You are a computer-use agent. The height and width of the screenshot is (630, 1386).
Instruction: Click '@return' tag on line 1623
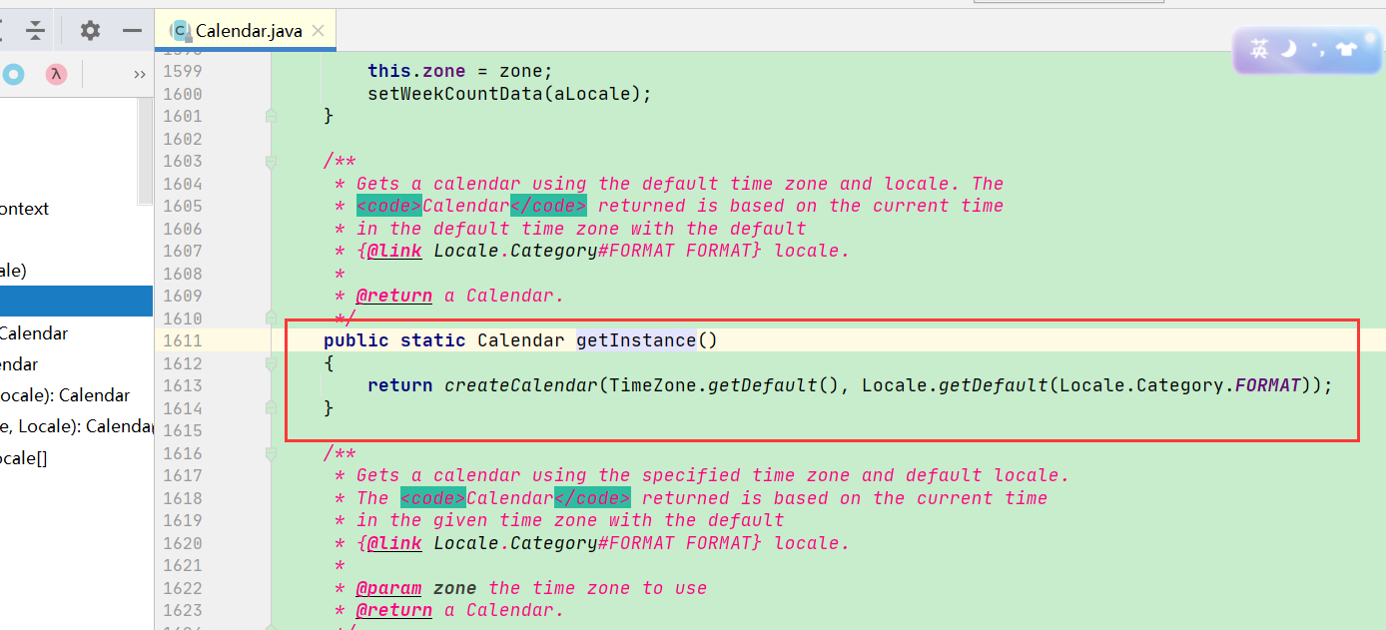(x=394, y=610)
